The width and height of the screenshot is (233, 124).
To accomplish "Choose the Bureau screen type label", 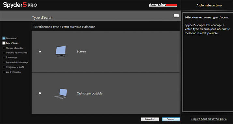I will [81, 52].
